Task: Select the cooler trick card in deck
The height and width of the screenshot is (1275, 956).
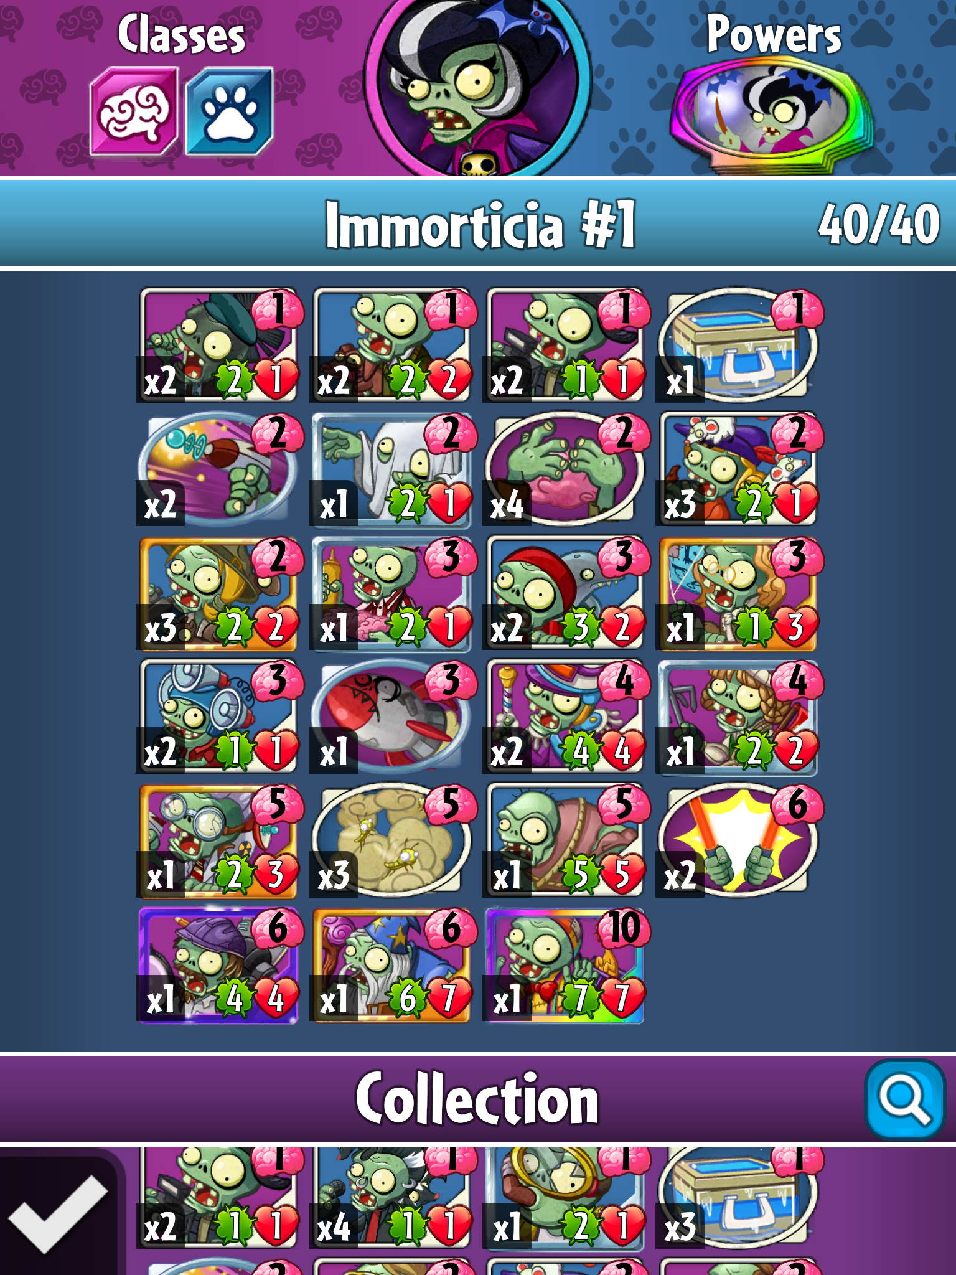Action: [738, 345]
